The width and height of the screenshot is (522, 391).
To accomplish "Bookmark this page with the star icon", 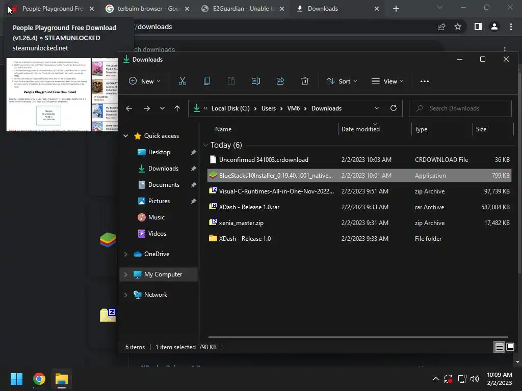I will pyautogui.click(x=458, y=26).
